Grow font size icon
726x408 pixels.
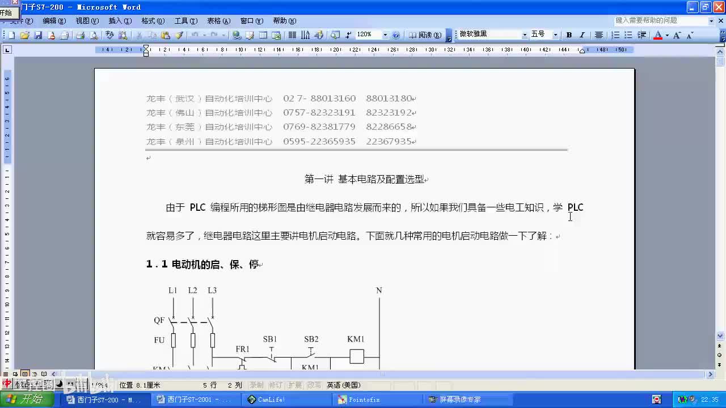(x=677, y=35)
